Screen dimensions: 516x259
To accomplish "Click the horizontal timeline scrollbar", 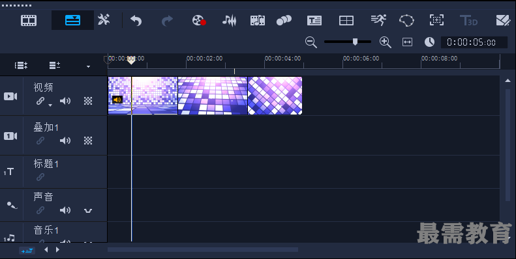I will tap(203, 249).
